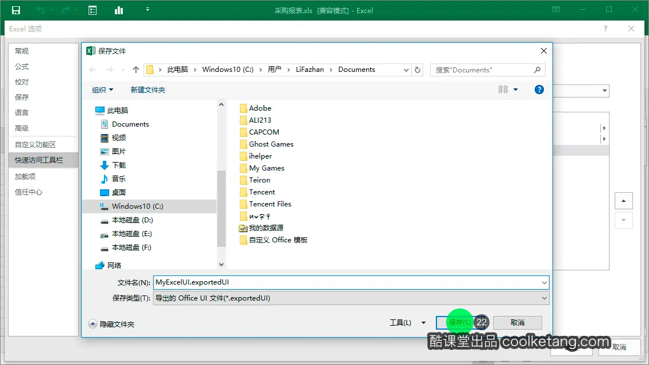Click the search magnifier icon
The width and height of the screenshot is (649, 365).
537,70
